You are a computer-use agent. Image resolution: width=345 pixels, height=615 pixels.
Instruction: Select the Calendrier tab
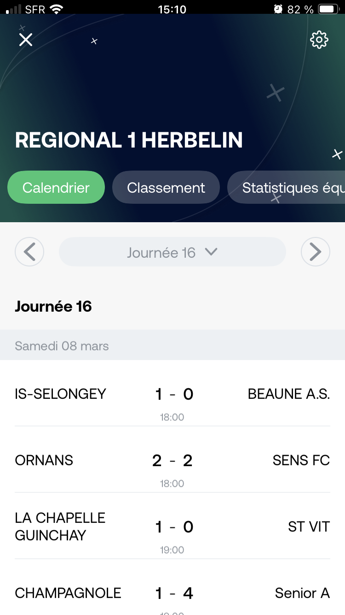tap(56, 188)
